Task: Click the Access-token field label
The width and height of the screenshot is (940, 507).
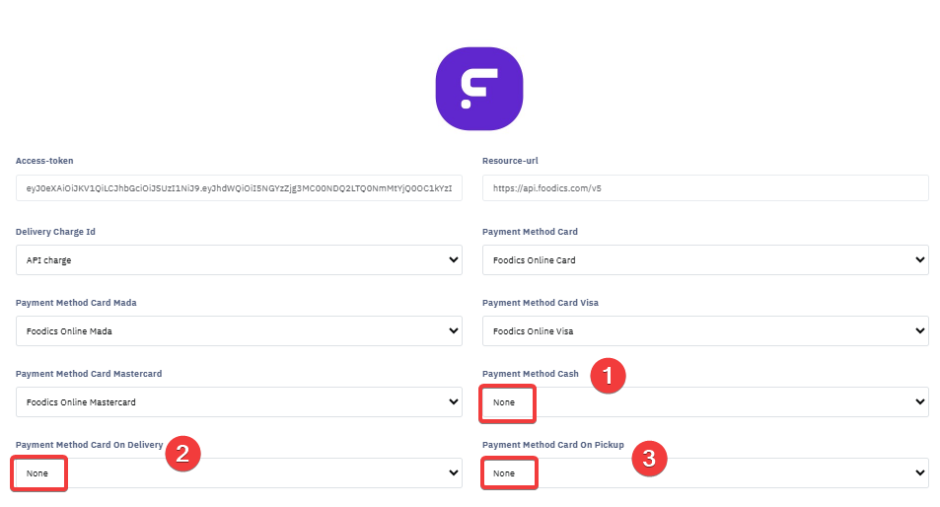Action: (44, 161)
